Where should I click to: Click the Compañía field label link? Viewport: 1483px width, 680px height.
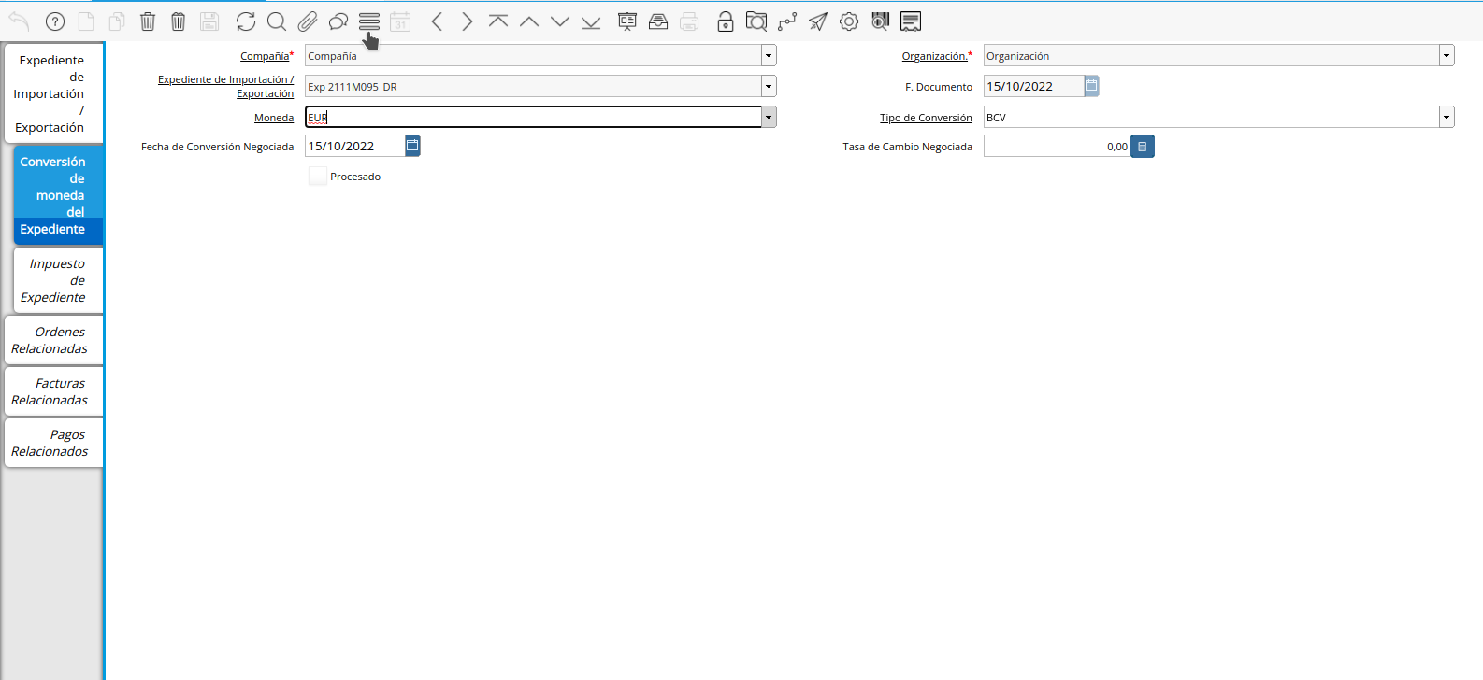coord(265,56)
